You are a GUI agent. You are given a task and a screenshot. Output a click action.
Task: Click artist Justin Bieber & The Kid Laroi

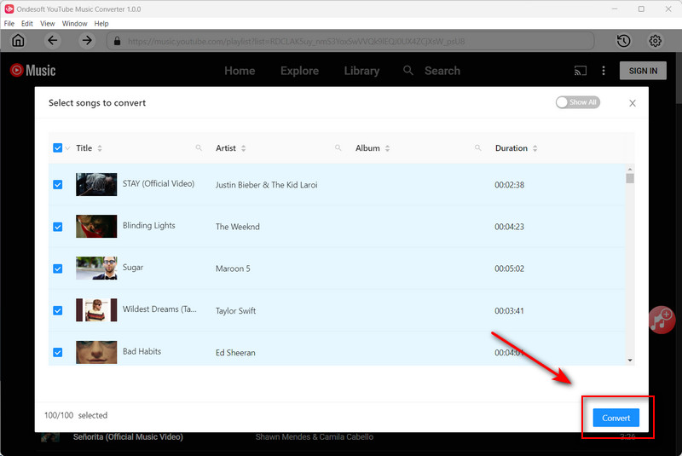(266, 185)
